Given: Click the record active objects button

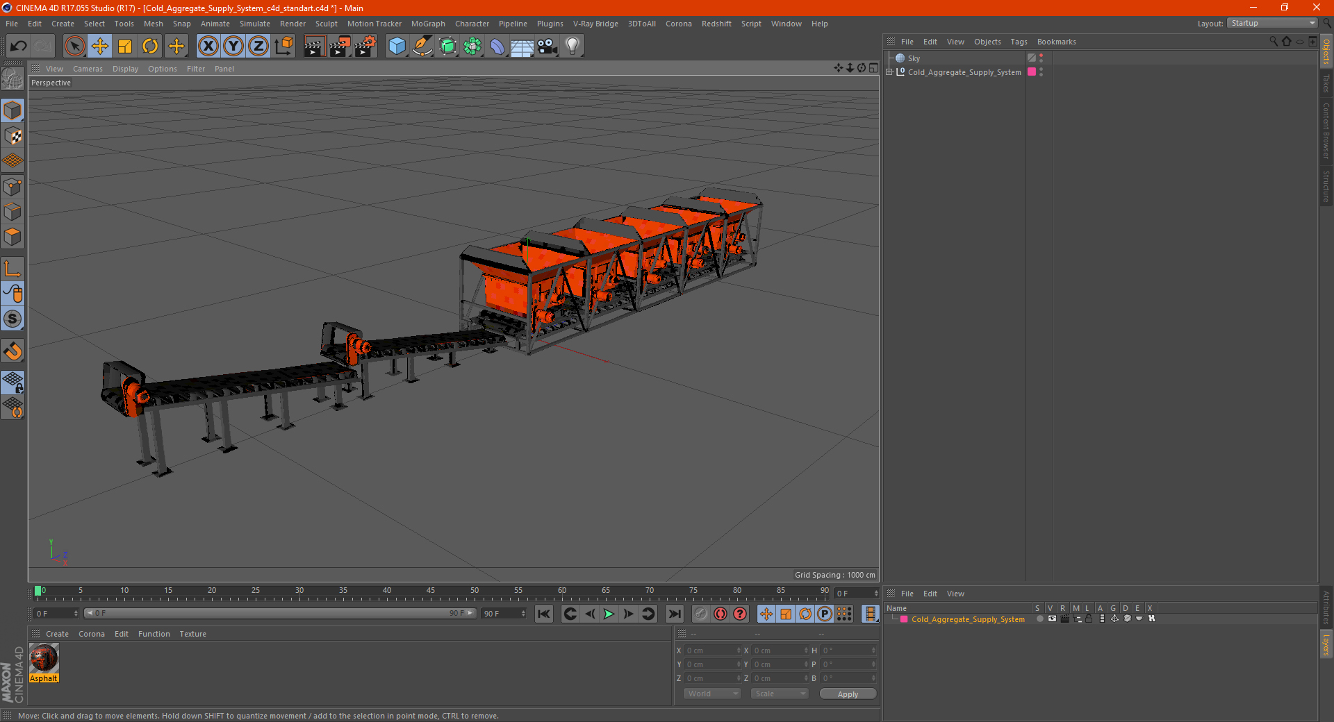Looking at the screenshot, I should [x=700, y=614].
